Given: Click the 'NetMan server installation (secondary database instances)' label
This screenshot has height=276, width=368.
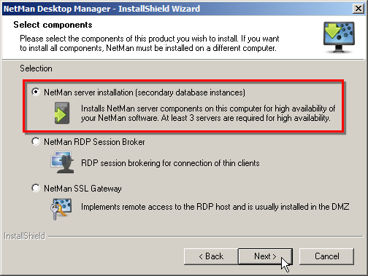Looking at the screenshot, I should pyautogui.click(x=145, y=92).
